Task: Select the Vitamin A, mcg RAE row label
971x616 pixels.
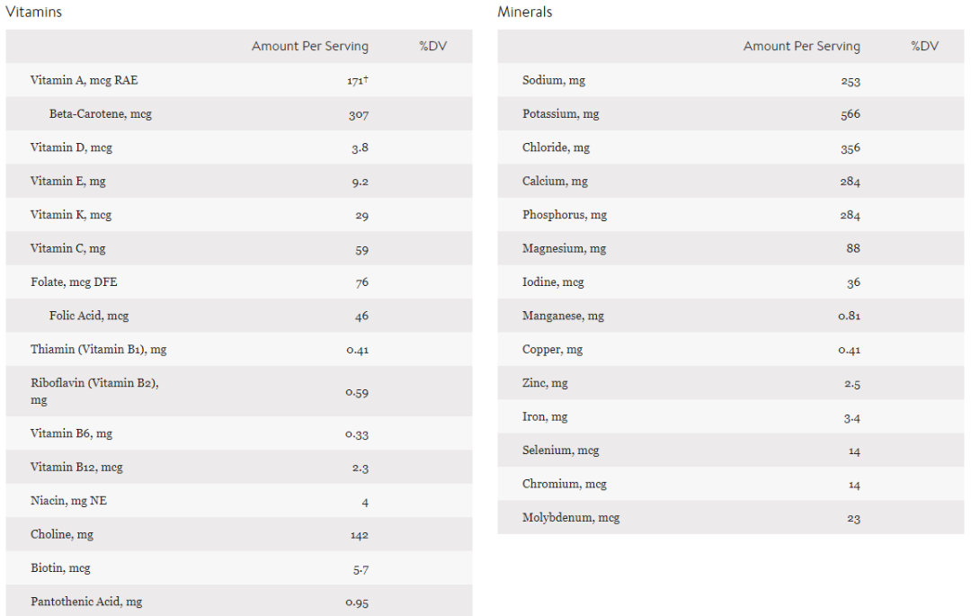Action: pyautogui.click(x=85, y=80)
